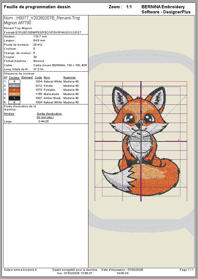Click the stitch count 28 412
198x279 pixels.
coord(38,45)
